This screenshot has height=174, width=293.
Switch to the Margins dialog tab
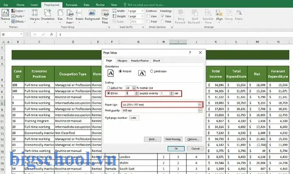click(x=122, y=61)
